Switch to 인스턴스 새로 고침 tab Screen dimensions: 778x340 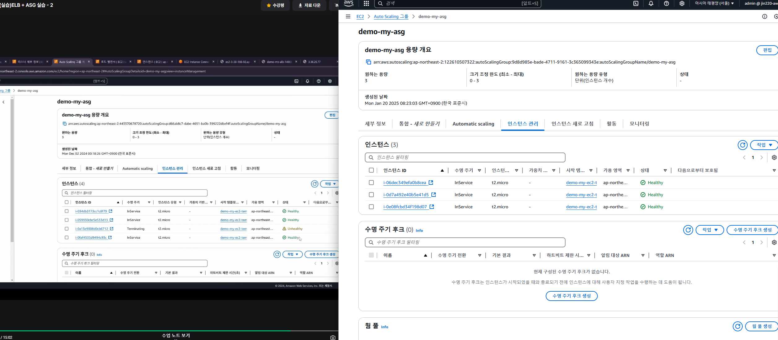pos(572,124)
